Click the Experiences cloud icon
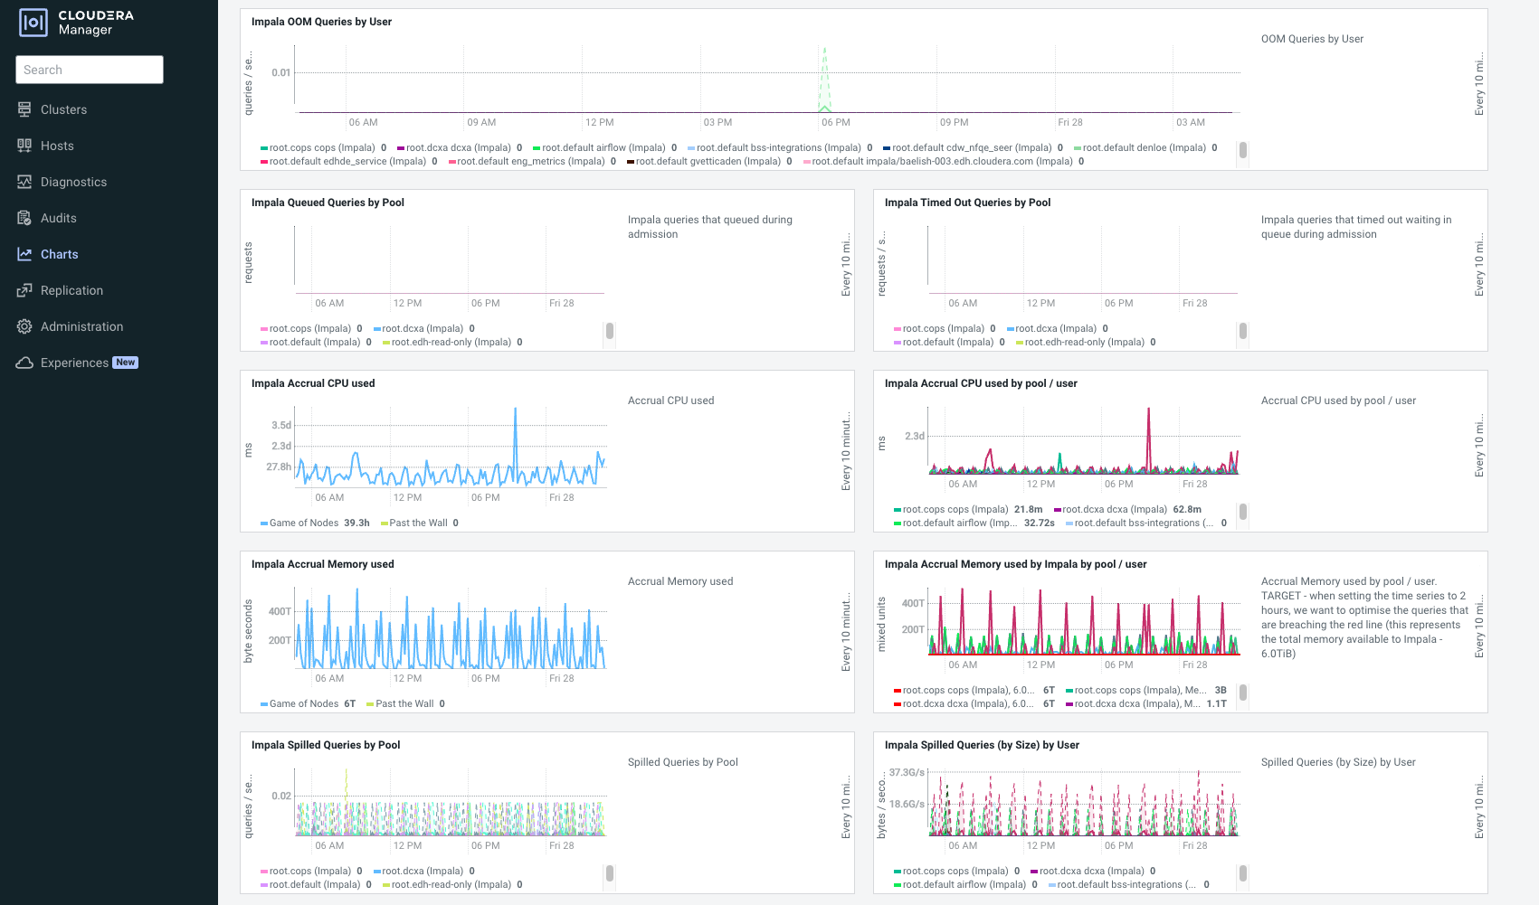This screenshot has width=1539, height=905. click(x=24, y=363)
